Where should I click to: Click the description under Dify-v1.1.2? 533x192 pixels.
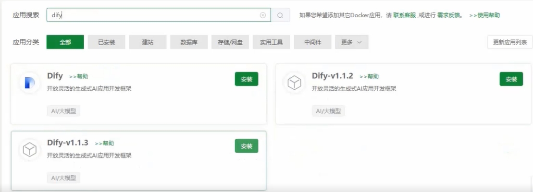pos(354,89)
